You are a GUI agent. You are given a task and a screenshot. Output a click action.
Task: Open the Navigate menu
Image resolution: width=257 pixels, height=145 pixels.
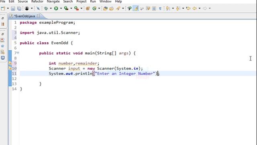pyautogui.click(x=53, y=2)
